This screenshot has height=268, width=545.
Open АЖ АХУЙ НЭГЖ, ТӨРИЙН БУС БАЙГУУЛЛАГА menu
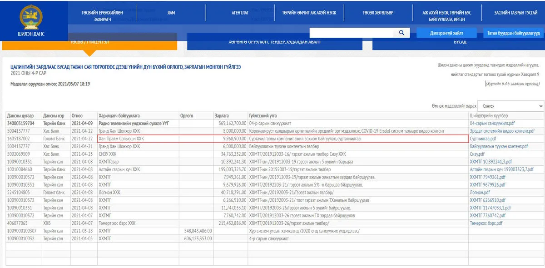447,16
